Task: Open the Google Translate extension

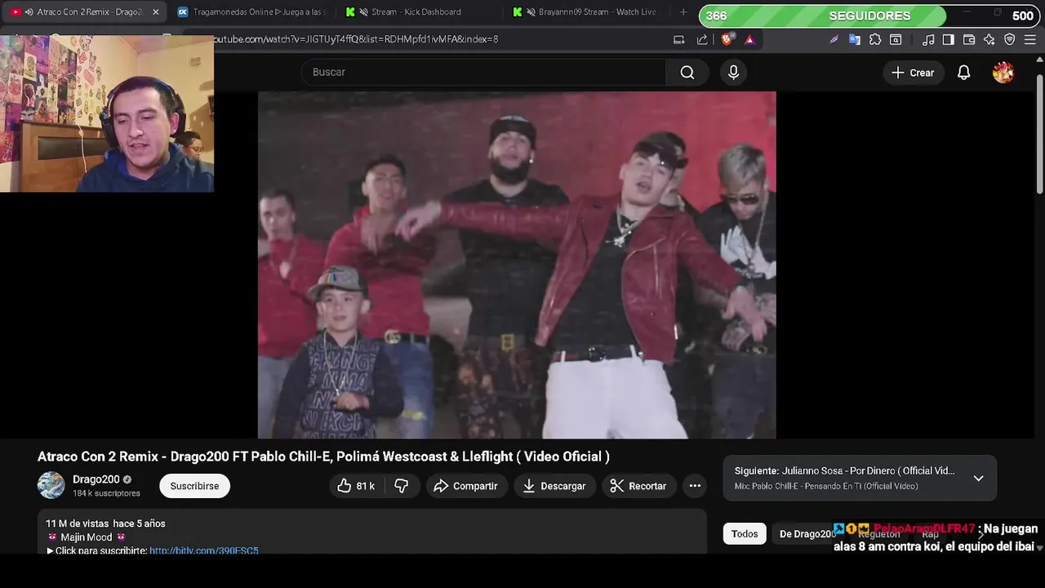Action: pyautogui.click(x=854, y=39)
